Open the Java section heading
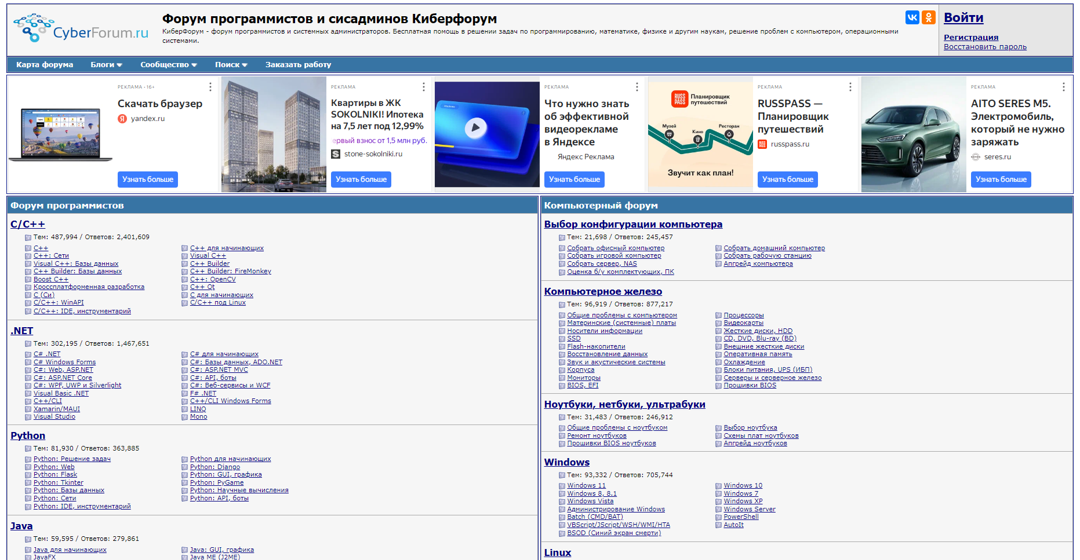This screenshot has width=1080, height=560. (21, 526)
